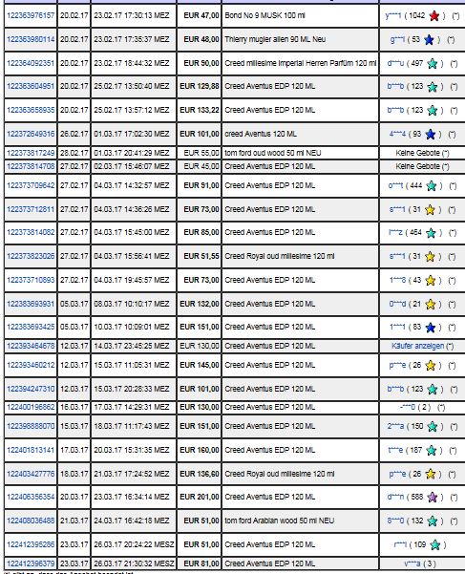
Task: Open item number 122364092351
Action: (31, 63)
